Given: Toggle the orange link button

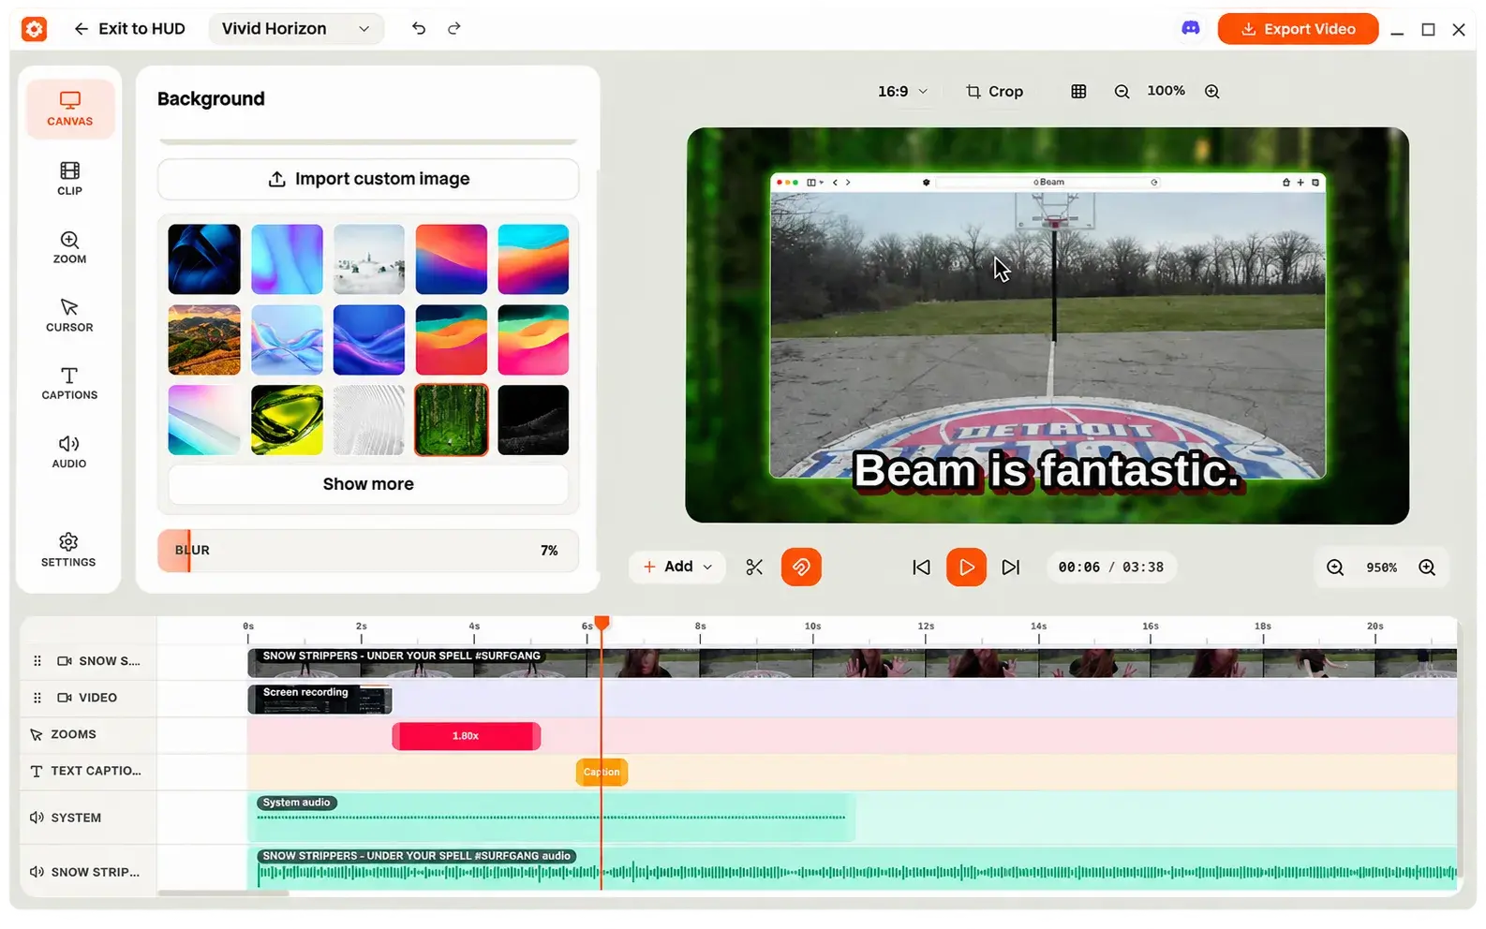Looking at the screenshot, I should tap(801, 568).
